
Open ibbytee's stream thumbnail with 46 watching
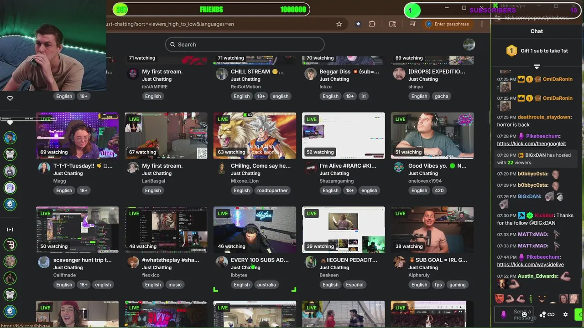coord(255,230)
